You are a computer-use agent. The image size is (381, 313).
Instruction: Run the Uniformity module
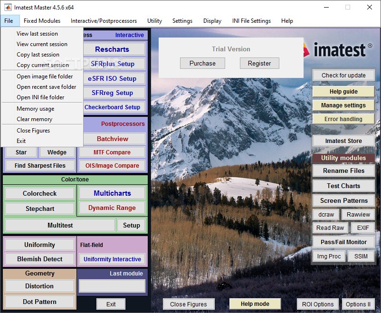(39, 245)
